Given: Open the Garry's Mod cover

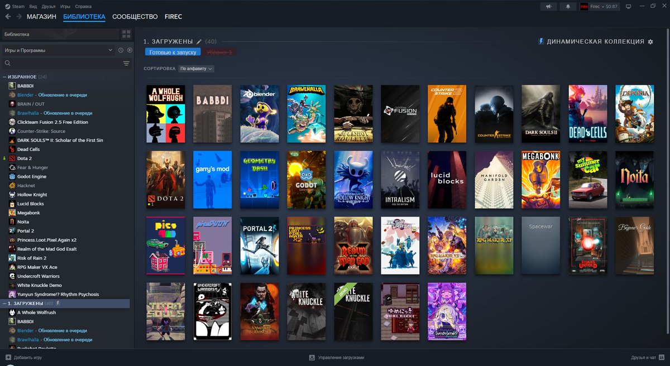Looking at the screenshot, I should click(x=213, y=180).
